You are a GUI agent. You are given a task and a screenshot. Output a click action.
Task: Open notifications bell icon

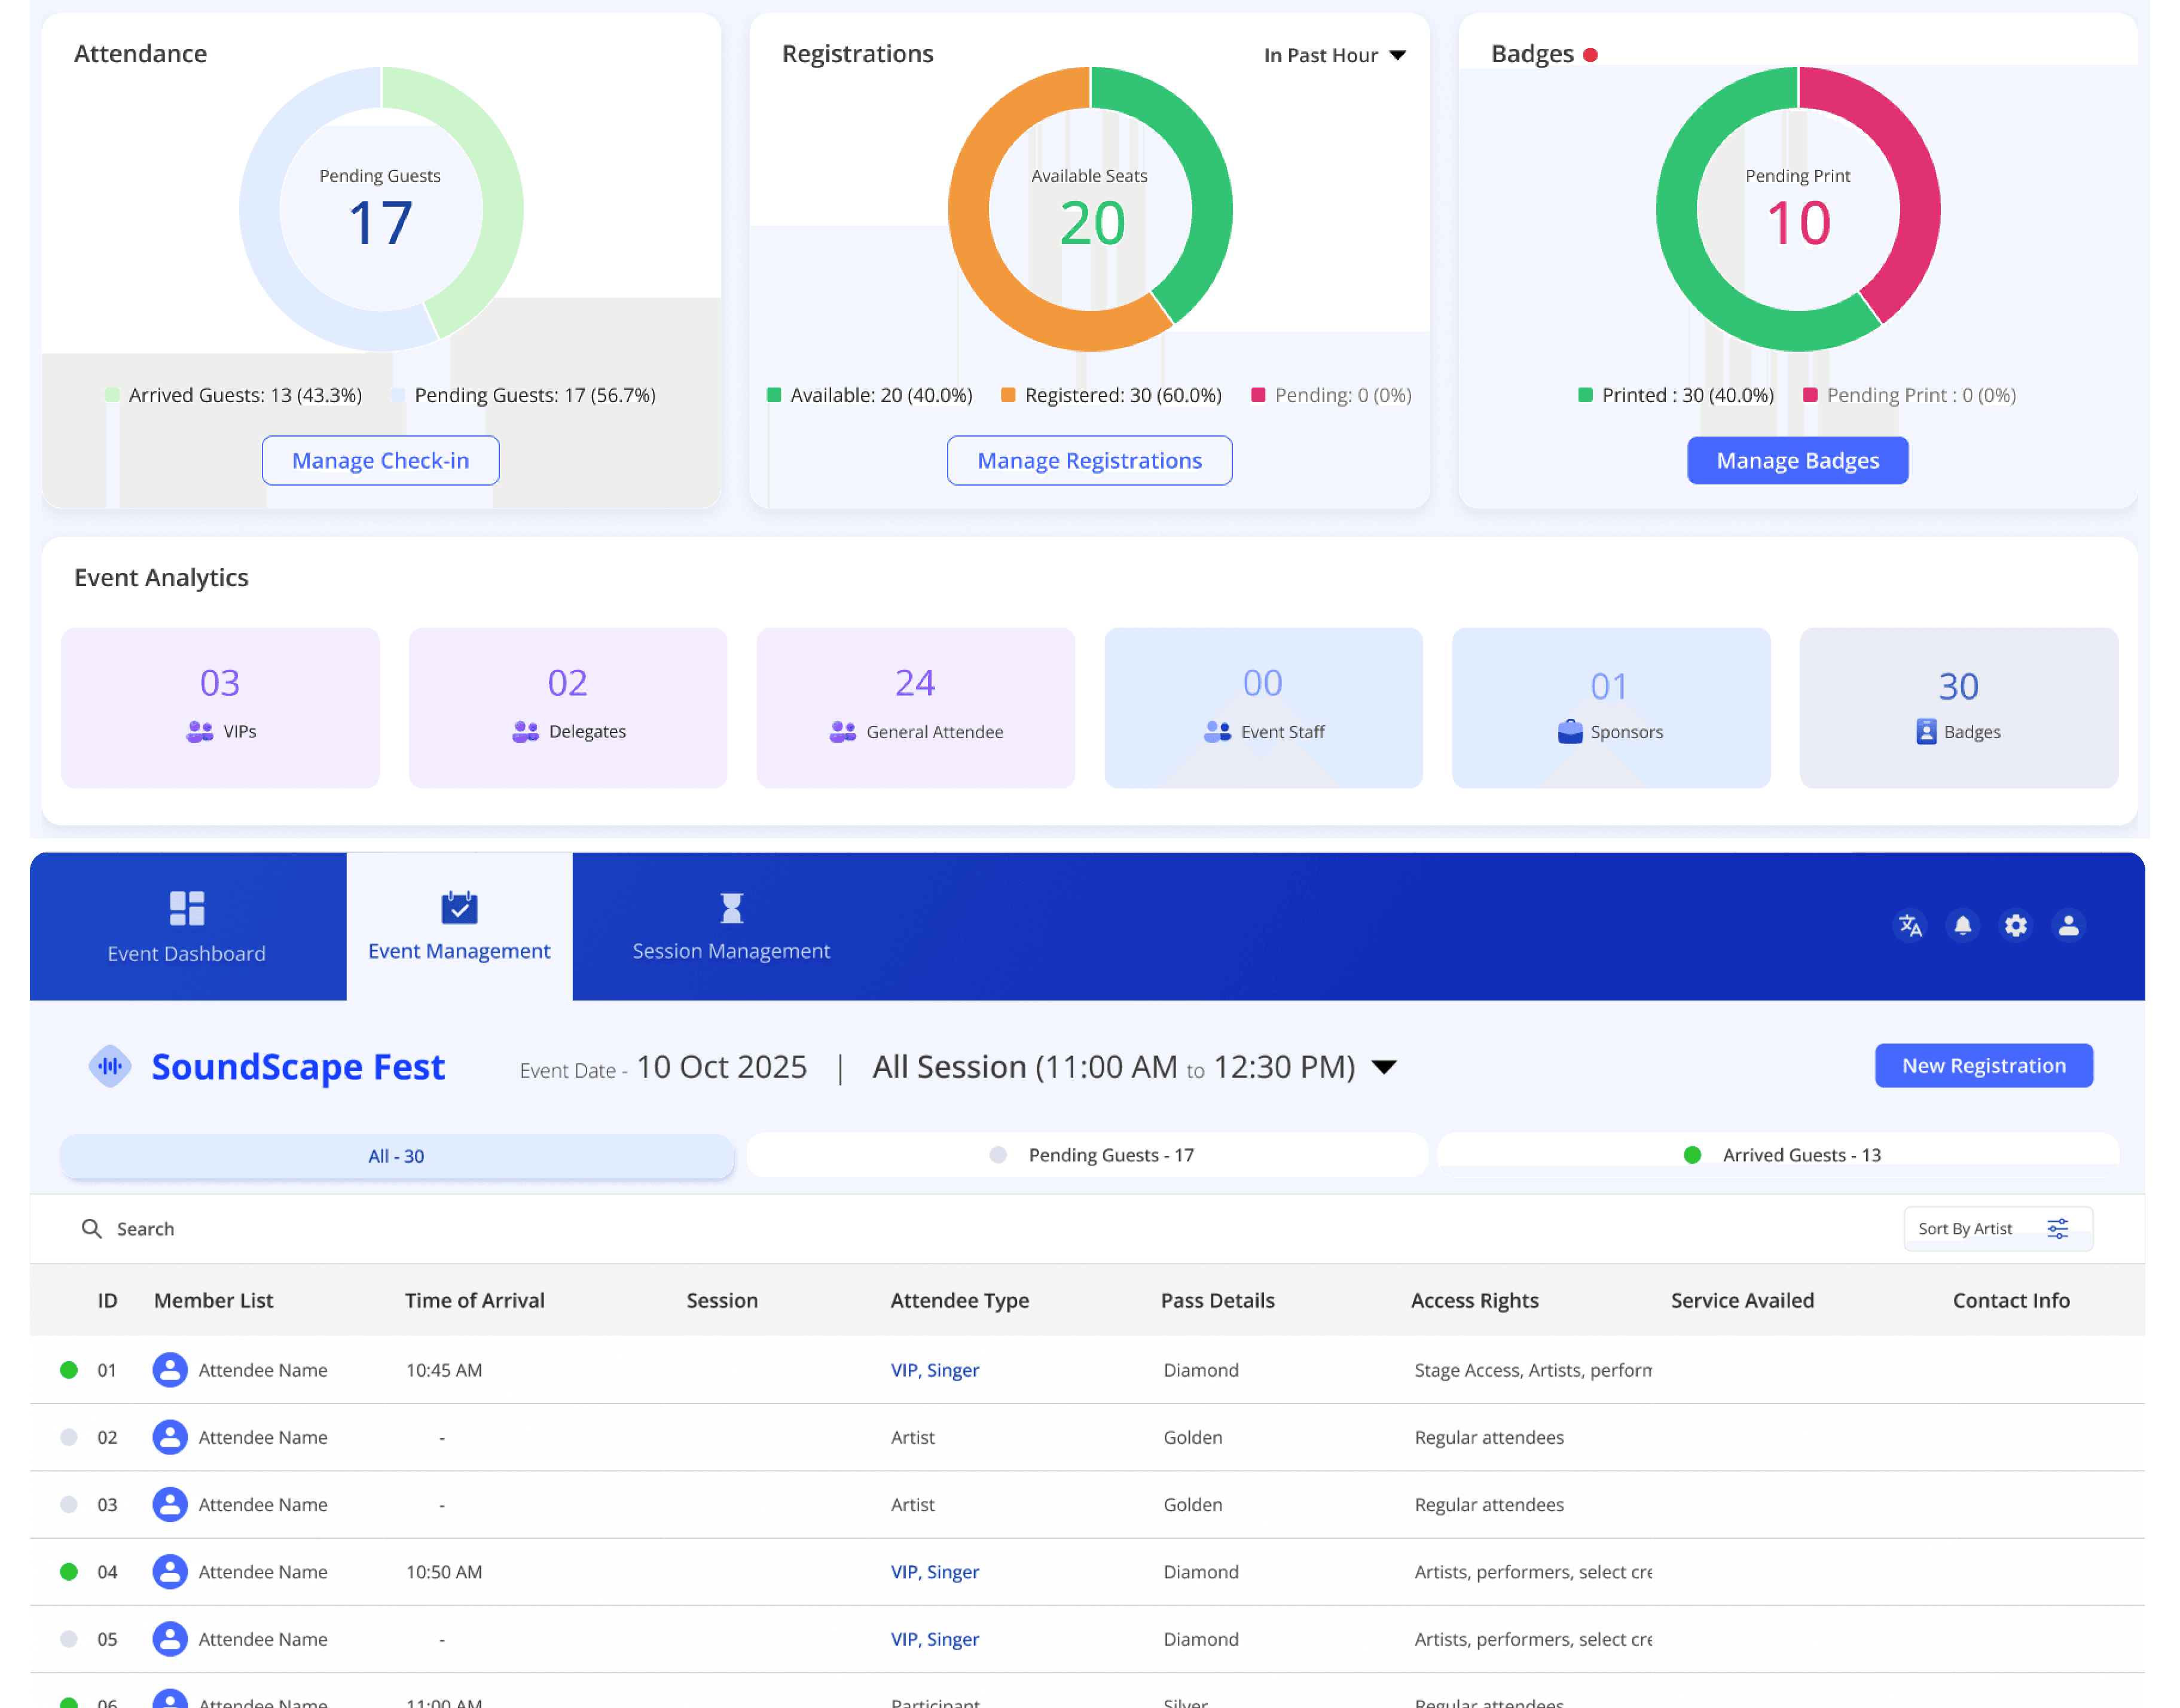[x=1962, y=926]
